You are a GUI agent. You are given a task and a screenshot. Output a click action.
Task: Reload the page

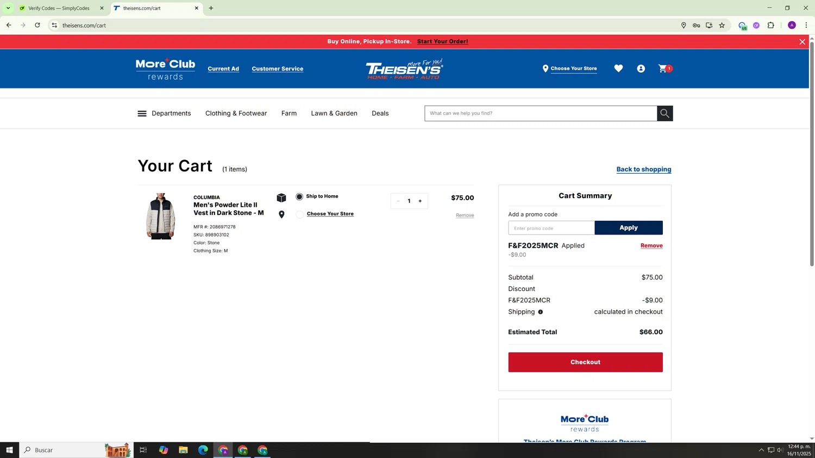37,26
